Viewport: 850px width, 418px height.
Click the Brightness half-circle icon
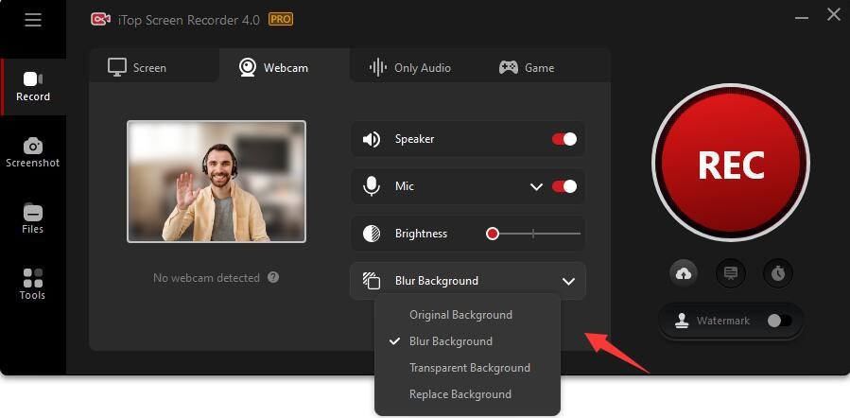click(372, 234)
